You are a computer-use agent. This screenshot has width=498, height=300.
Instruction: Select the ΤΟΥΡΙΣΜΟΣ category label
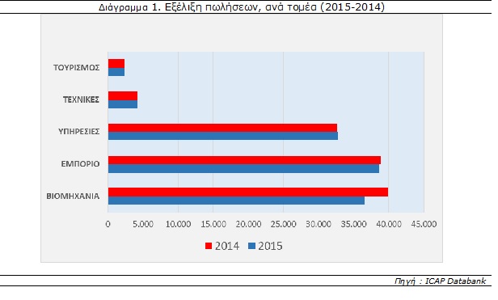point(77,68)
